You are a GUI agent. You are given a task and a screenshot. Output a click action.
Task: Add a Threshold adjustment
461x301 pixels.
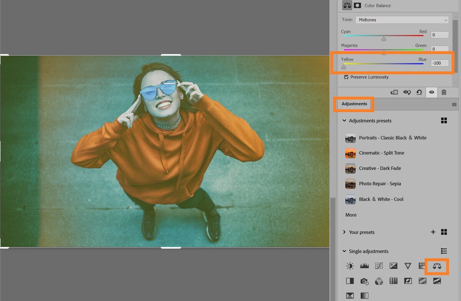tap(437, 281)
